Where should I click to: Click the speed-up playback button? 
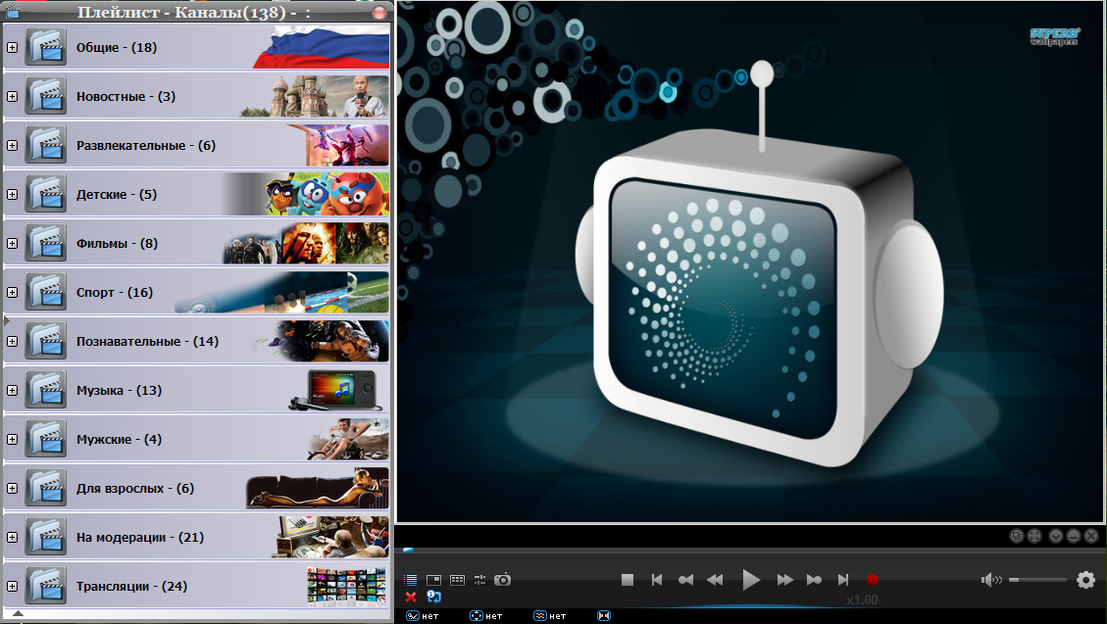[x=814, y=580]
